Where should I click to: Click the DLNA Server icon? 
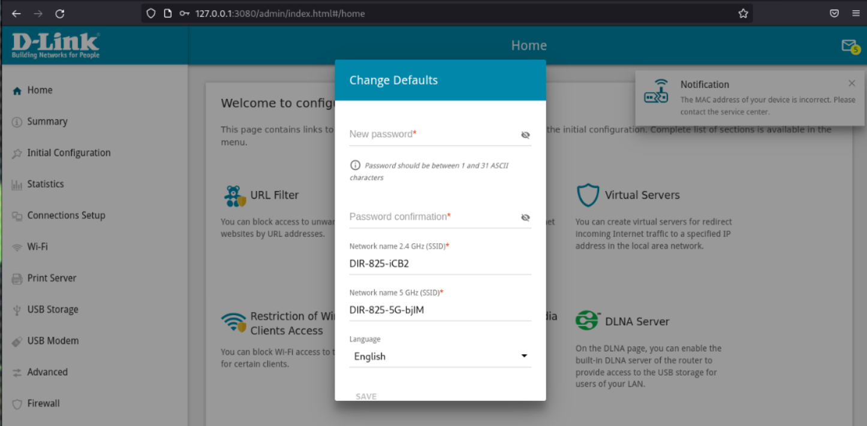coord(587,321)
